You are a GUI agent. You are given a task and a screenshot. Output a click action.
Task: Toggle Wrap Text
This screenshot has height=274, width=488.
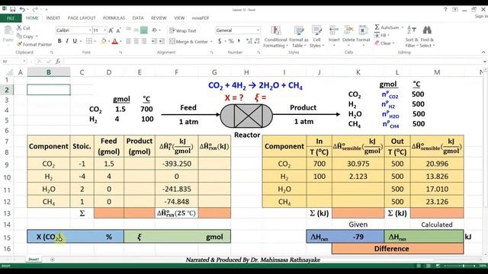pyautogui.click(x=183, y=30)
